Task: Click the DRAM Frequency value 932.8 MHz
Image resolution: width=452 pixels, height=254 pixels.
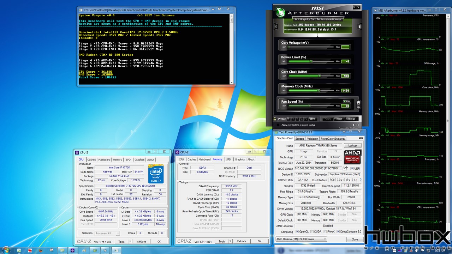Action: click(x=231, y=186)
